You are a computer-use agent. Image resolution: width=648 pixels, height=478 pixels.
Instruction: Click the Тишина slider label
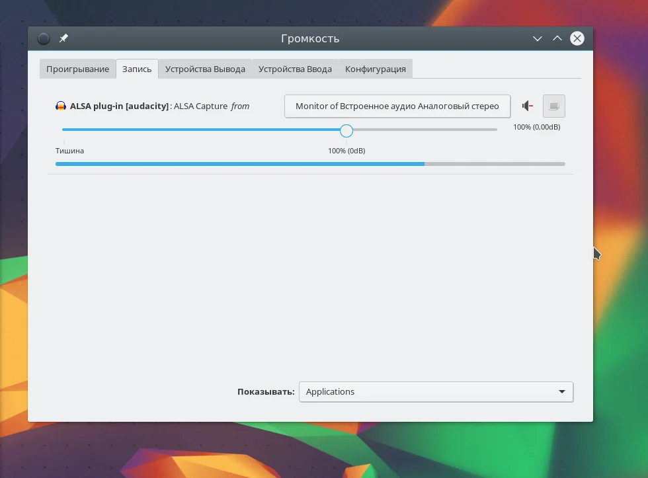[x=69, y=151]
